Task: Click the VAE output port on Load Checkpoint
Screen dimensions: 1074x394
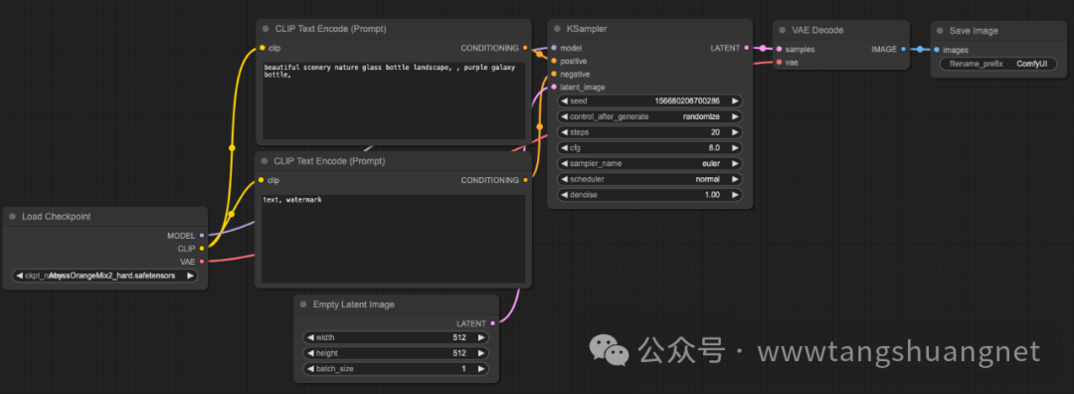Action: pyautogui.click(x=201, y=261)
